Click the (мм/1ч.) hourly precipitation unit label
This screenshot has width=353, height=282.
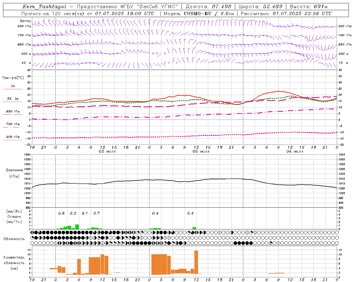pyautogui.click(x=14, y=222)
